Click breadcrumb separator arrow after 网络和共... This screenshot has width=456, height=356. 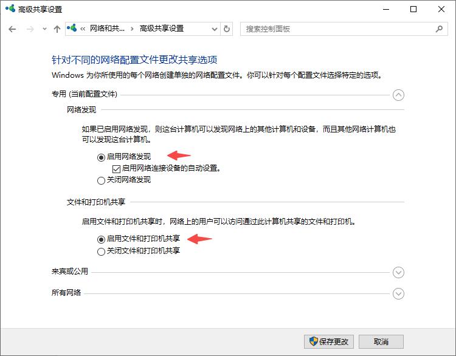tap(132, 29)
